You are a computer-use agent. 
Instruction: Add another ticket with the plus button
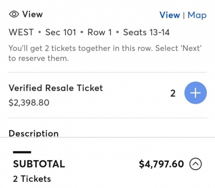[195, 93]
